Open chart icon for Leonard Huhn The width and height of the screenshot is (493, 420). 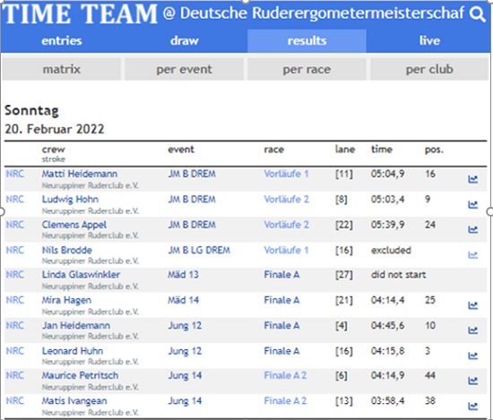click(x=473, y=356)
